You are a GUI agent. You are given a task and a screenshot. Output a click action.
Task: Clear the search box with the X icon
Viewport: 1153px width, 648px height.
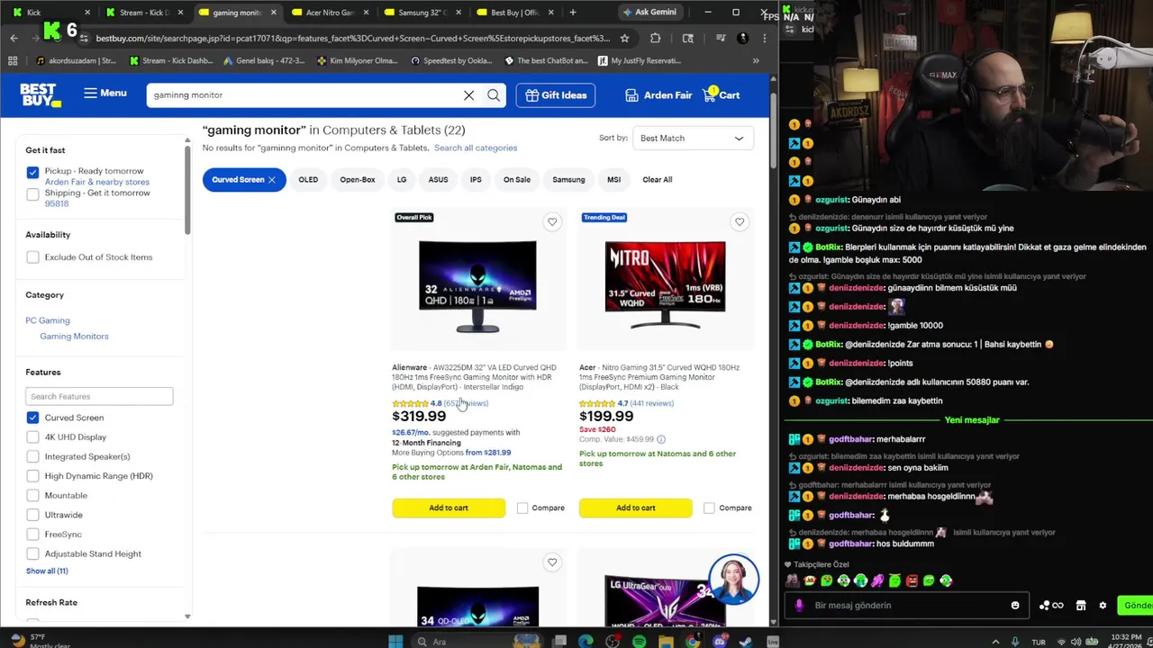click(468, 95)
